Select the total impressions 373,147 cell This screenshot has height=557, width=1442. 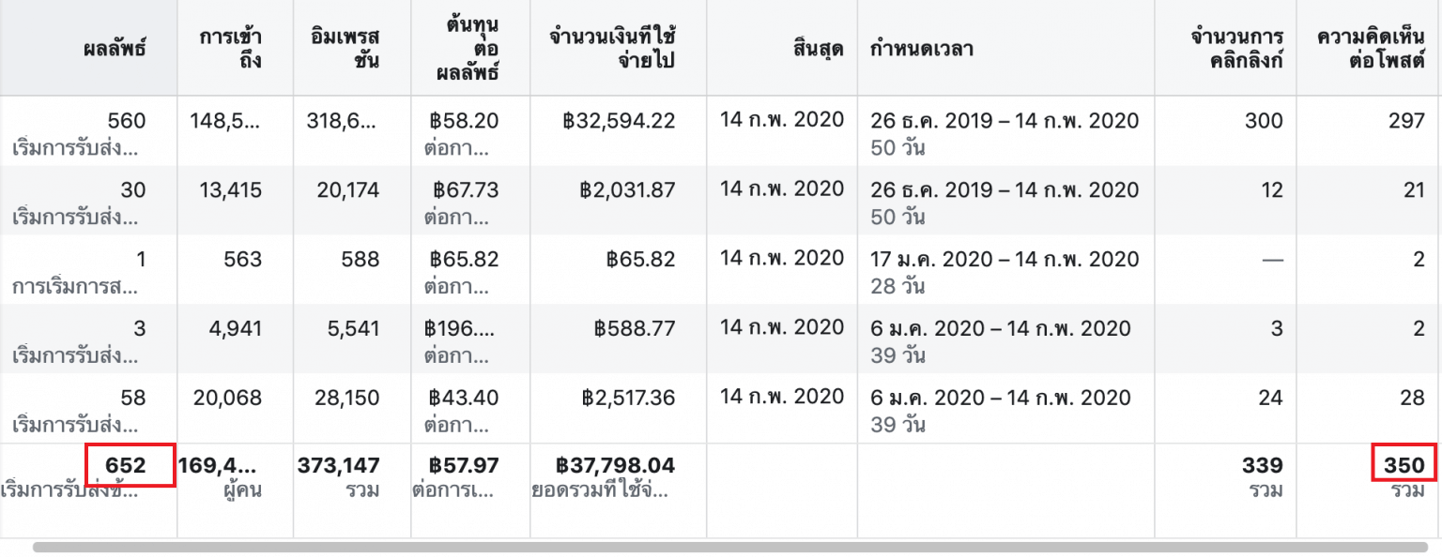(x=339, y=465)
